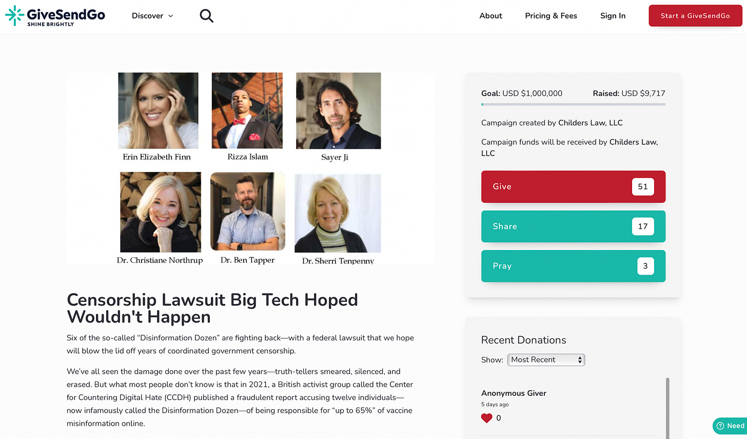Open the Most Recent sort dropdown
The width and height of the screenshot is (747, 439).
[546, 360]
